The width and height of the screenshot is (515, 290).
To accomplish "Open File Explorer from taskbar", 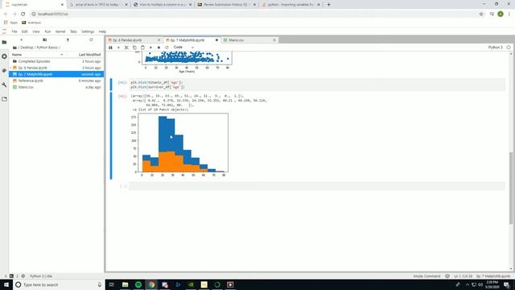I will click(126, 284).
